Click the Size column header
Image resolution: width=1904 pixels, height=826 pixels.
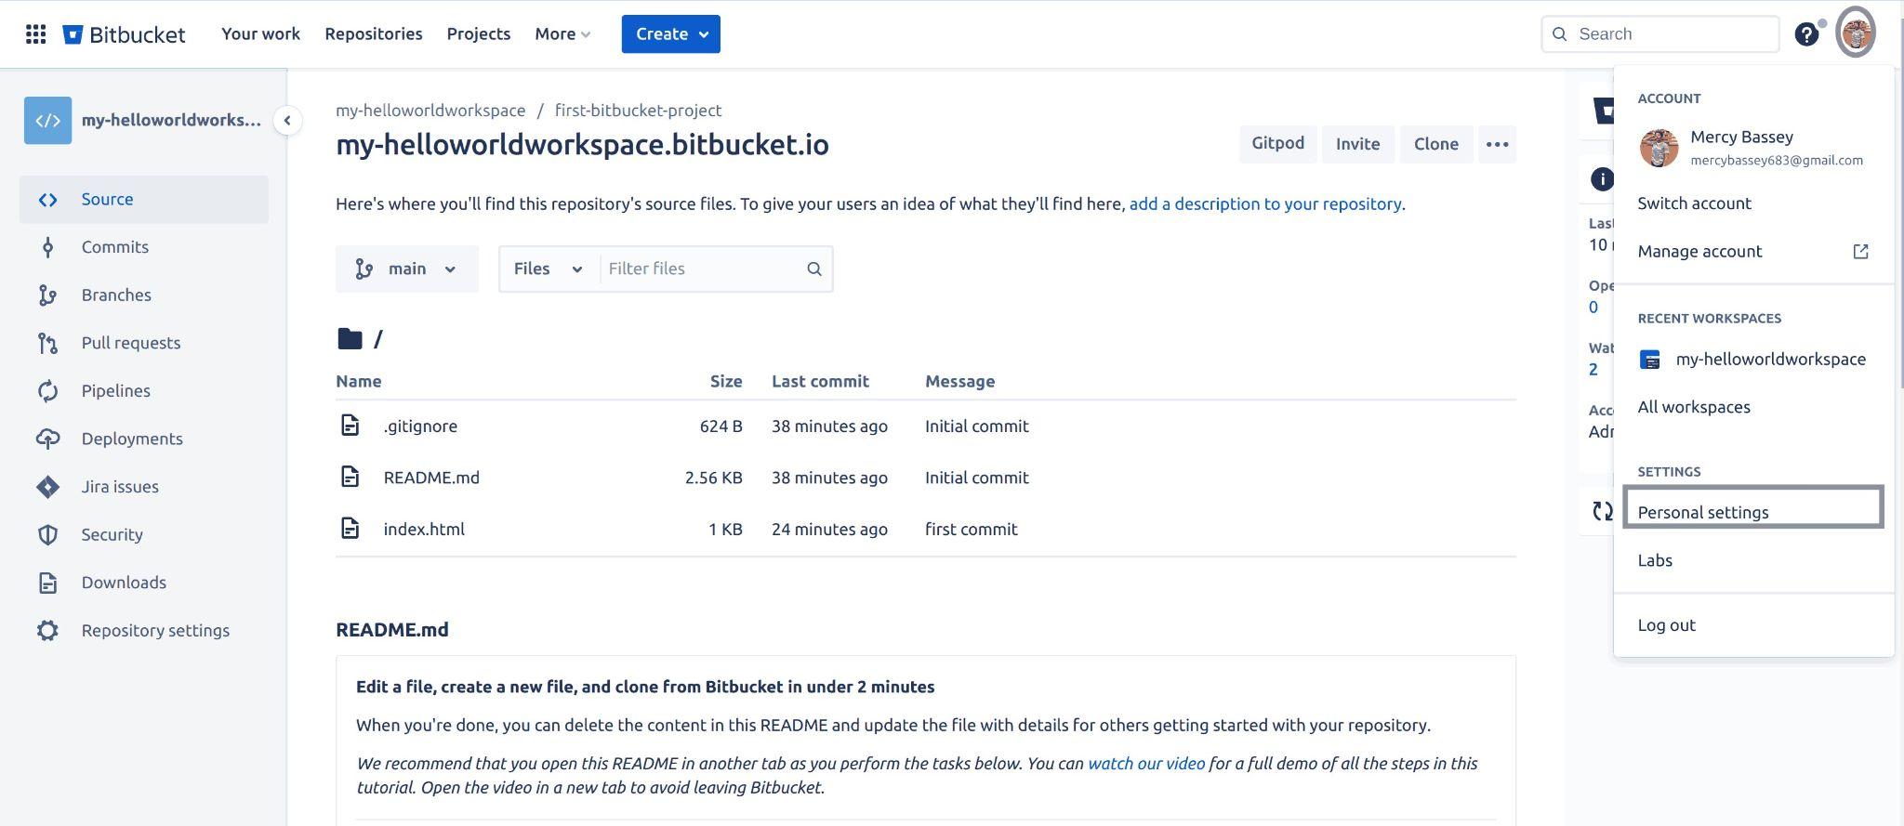[726, 382]
